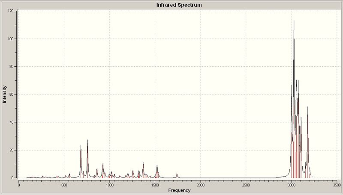The width and height of the screenshot is (343, 195).
Task: Click the 100 tick on Intensity axis
Action: coord(11,38)
